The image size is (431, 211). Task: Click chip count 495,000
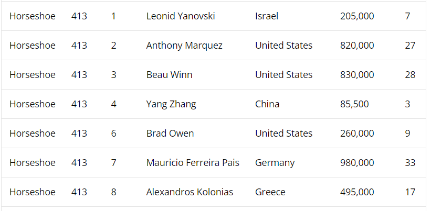tap(357, 192)
